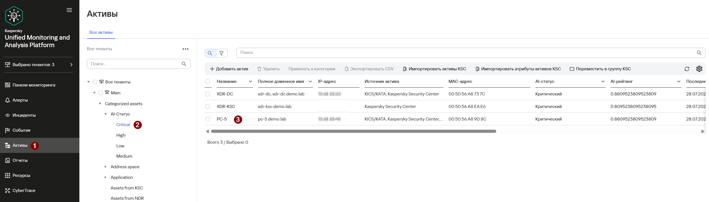
Task: Click Привязать к категории
Action: pyautogui.click(x=312, y=69)
